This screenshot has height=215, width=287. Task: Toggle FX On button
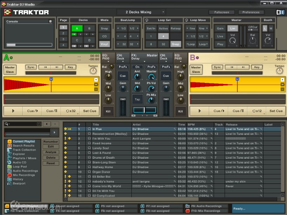click(137, 67)
